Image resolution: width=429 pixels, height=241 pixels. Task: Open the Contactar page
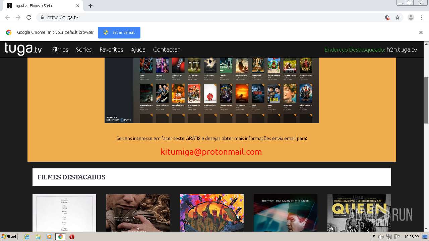pos(167,50)
